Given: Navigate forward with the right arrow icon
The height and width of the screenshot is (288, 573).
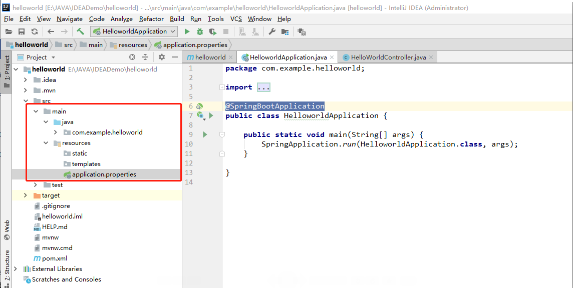Looking at the screenshot, I should tap(64, 32).
